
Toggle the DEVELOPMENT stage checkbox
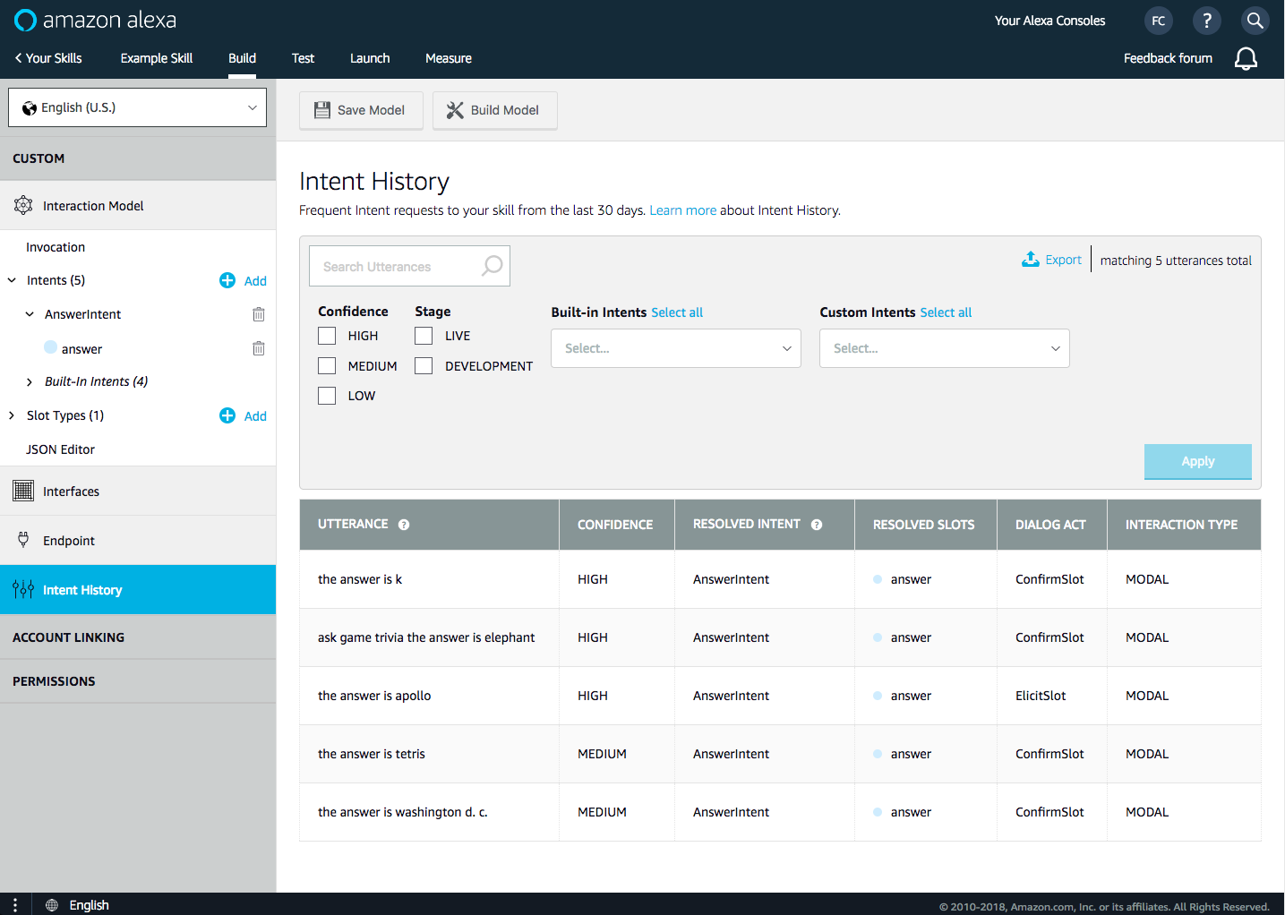coord(424,366)
